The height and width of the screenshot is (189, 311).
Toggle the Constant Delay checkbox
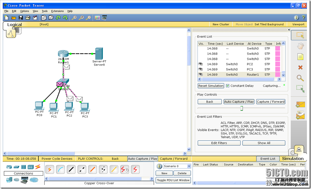click(x=228, y=86)
